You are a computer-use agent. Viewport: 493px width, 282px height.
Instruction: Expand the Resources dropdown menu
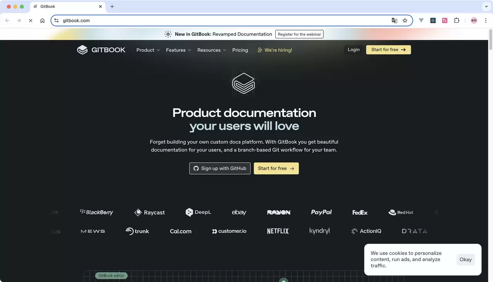click(x=211, y=50)
